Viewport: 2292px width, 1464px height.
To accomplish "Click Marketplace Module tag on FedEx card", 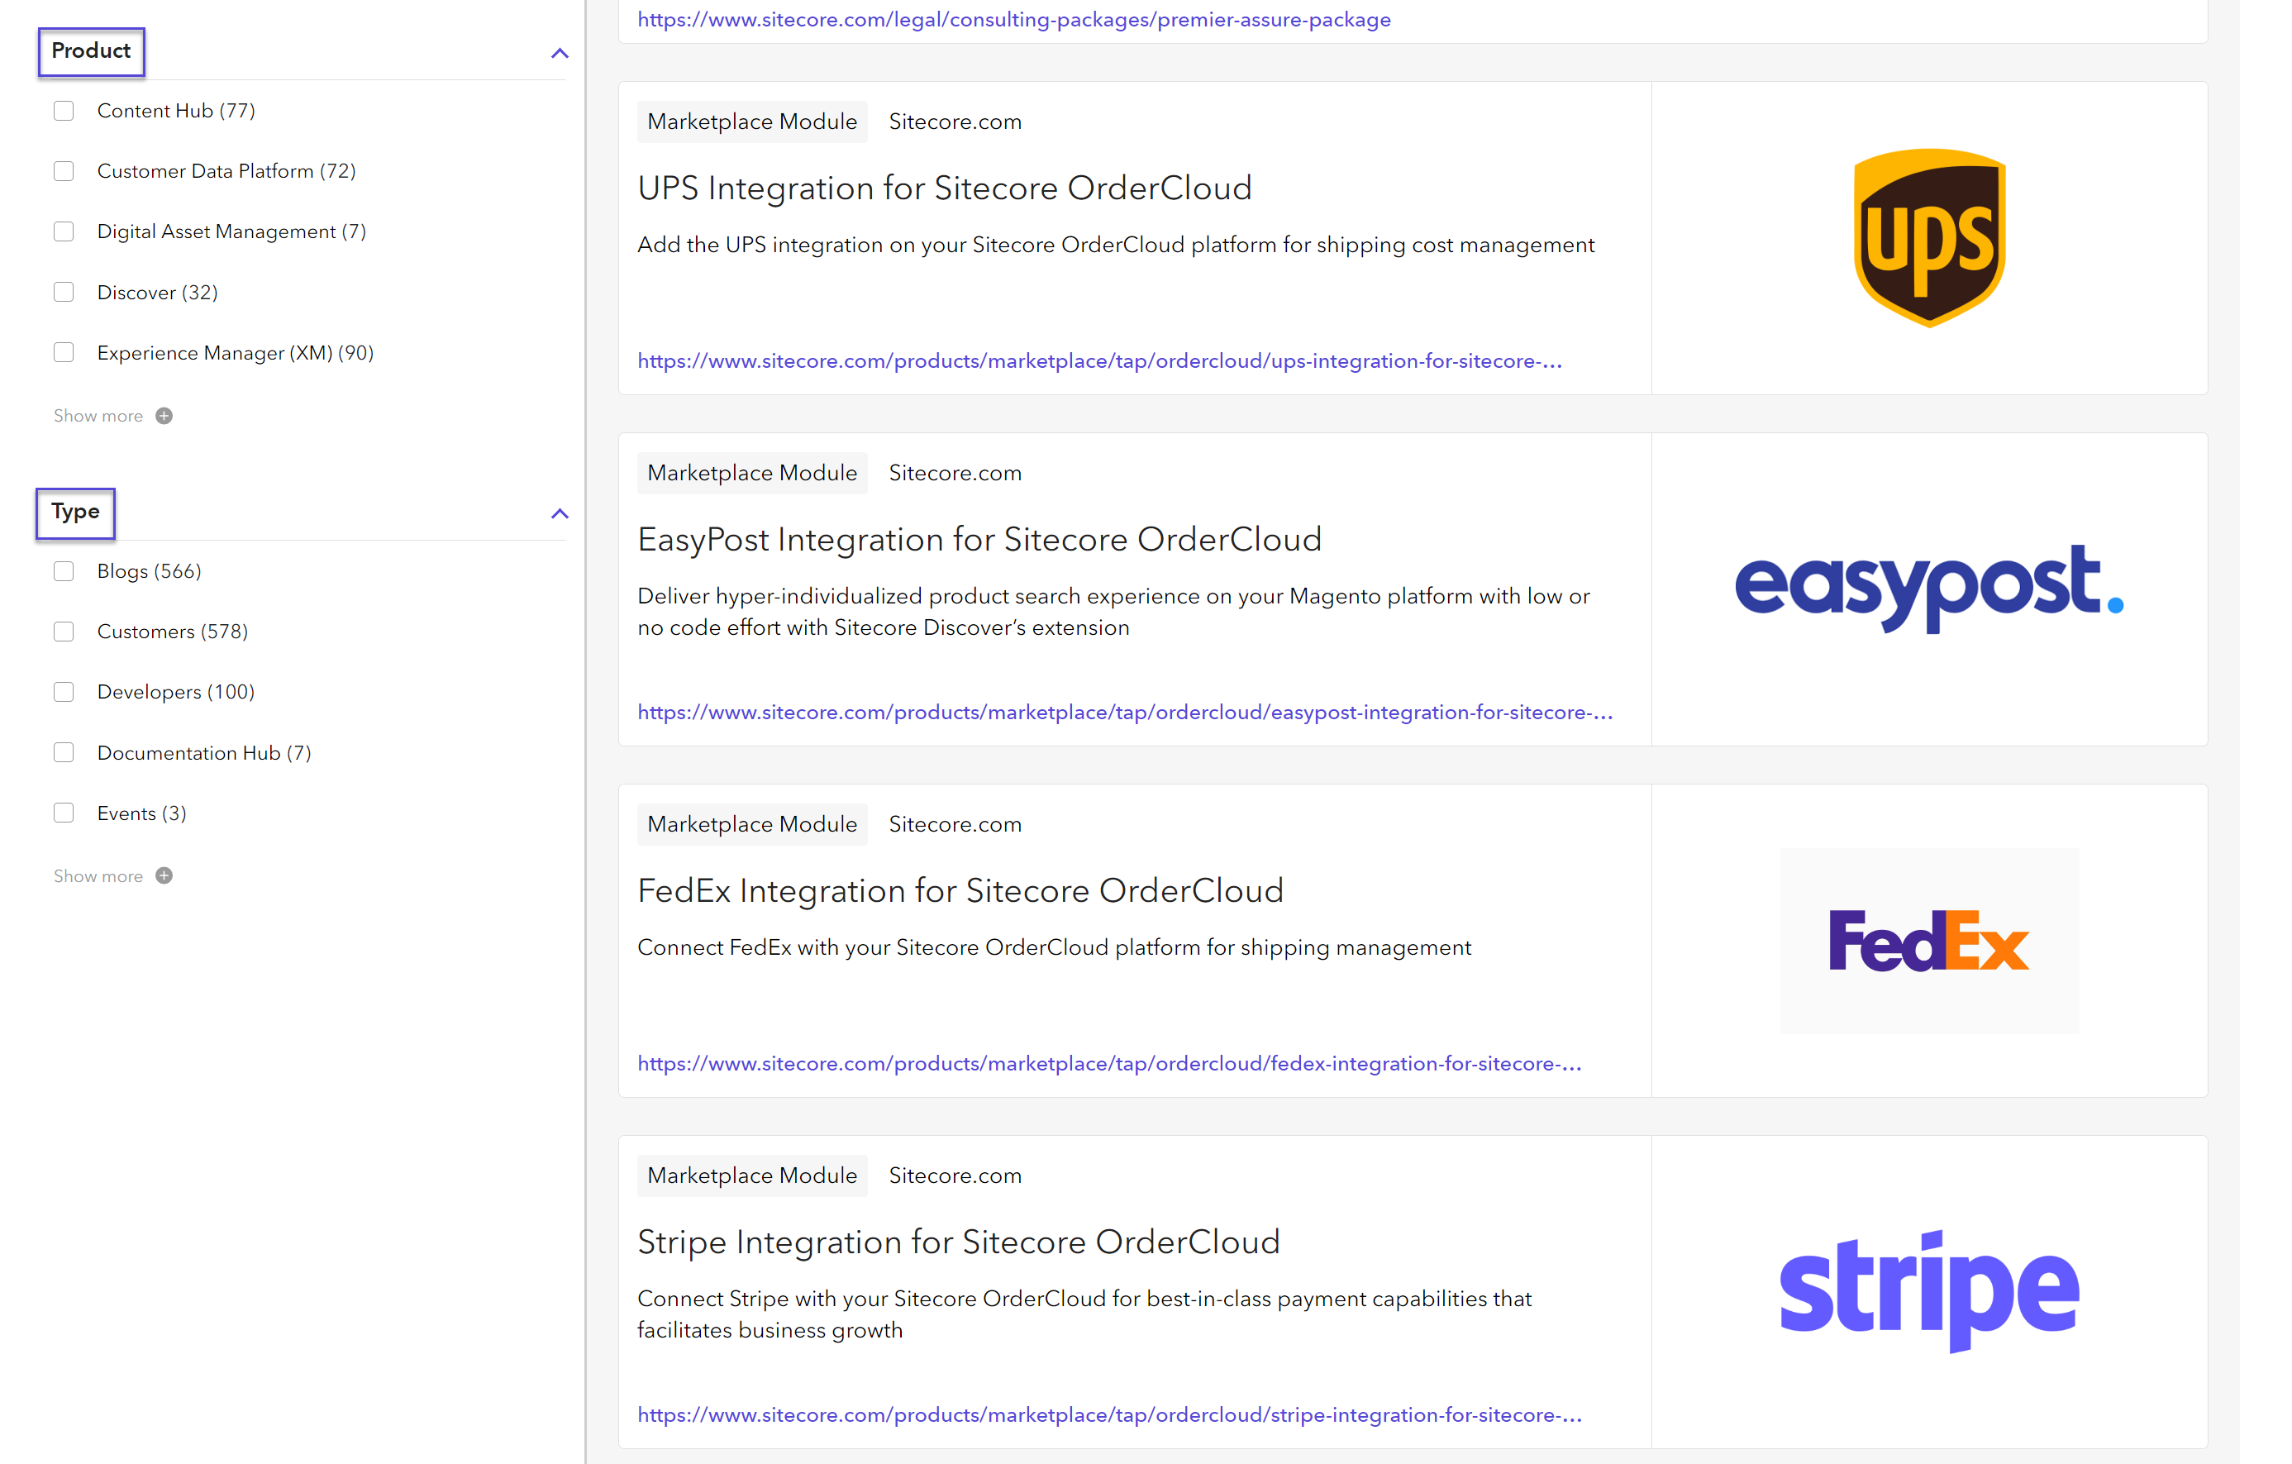I will 752,824.
